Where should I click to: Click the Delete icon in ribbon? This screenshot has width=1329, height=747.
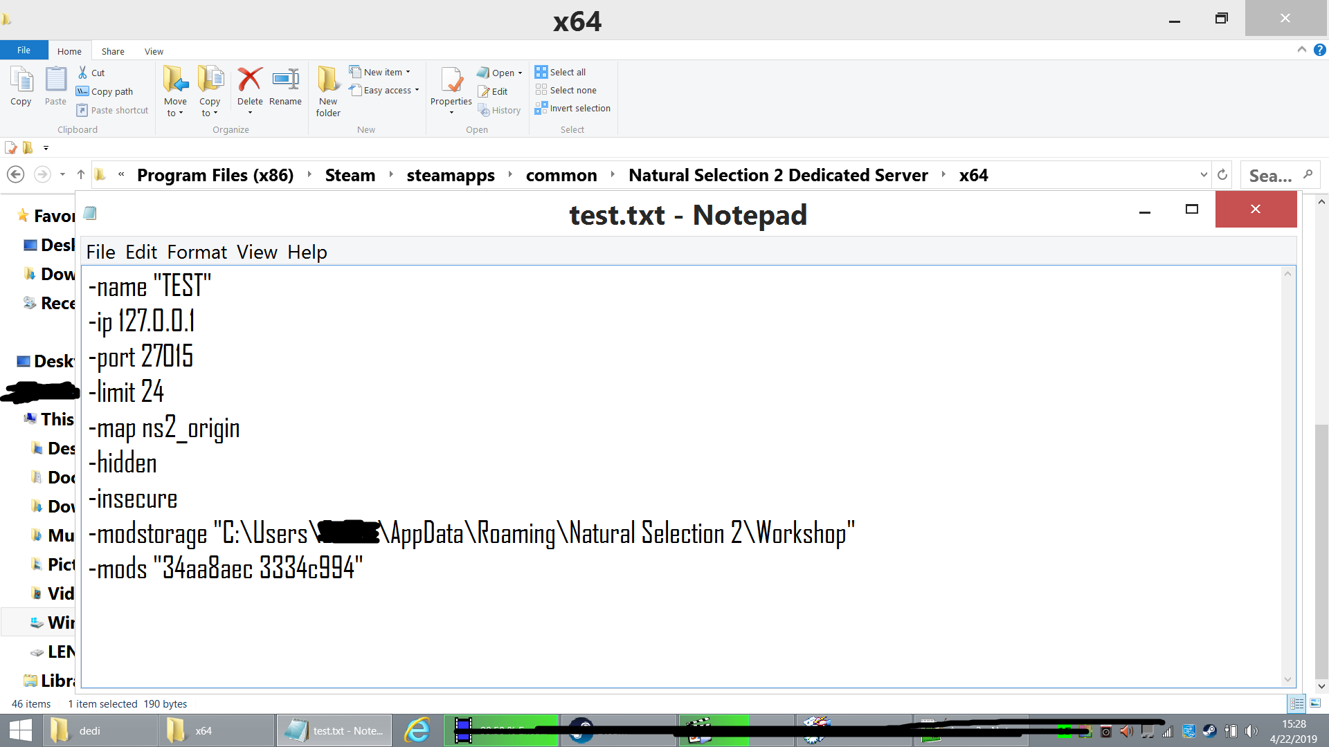point(249,80)
